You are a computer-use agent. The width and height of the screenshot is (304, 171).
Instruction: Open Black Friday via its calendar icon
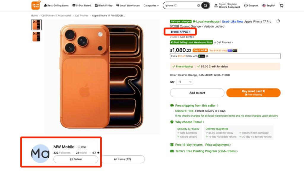pos(96,5)
